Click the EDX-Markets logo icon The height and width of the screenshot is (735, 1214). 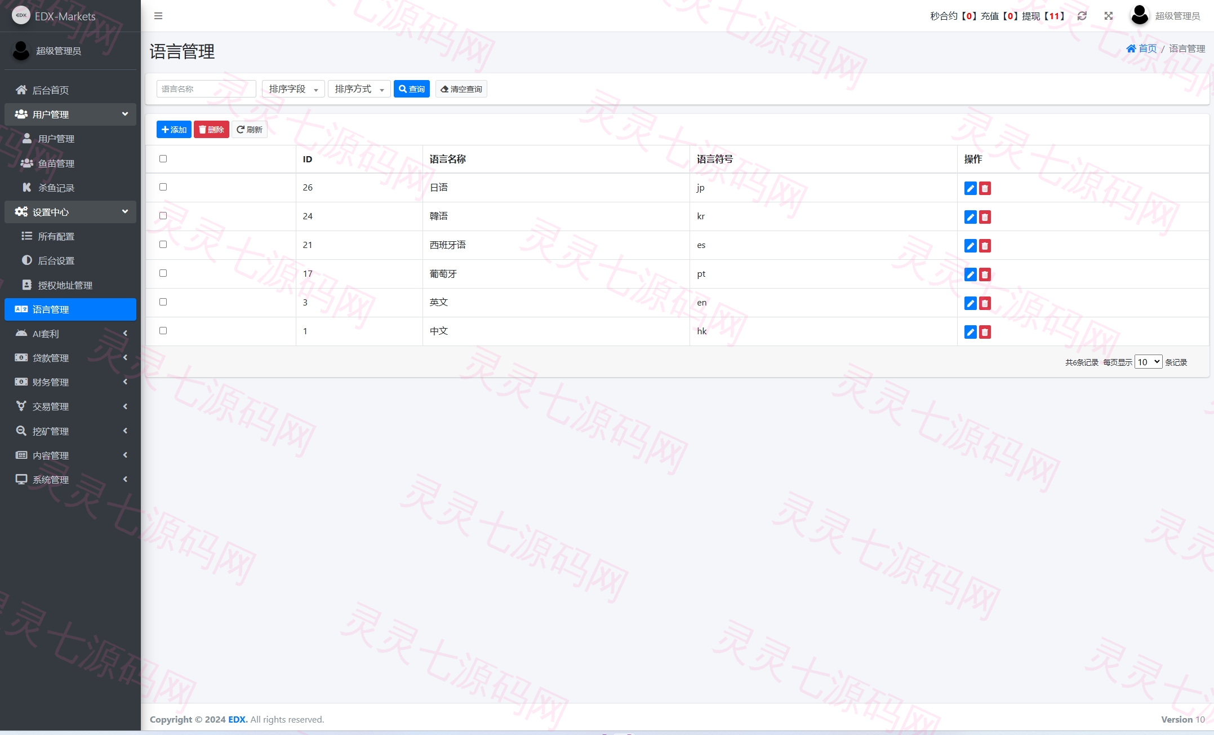pos(21,15)
